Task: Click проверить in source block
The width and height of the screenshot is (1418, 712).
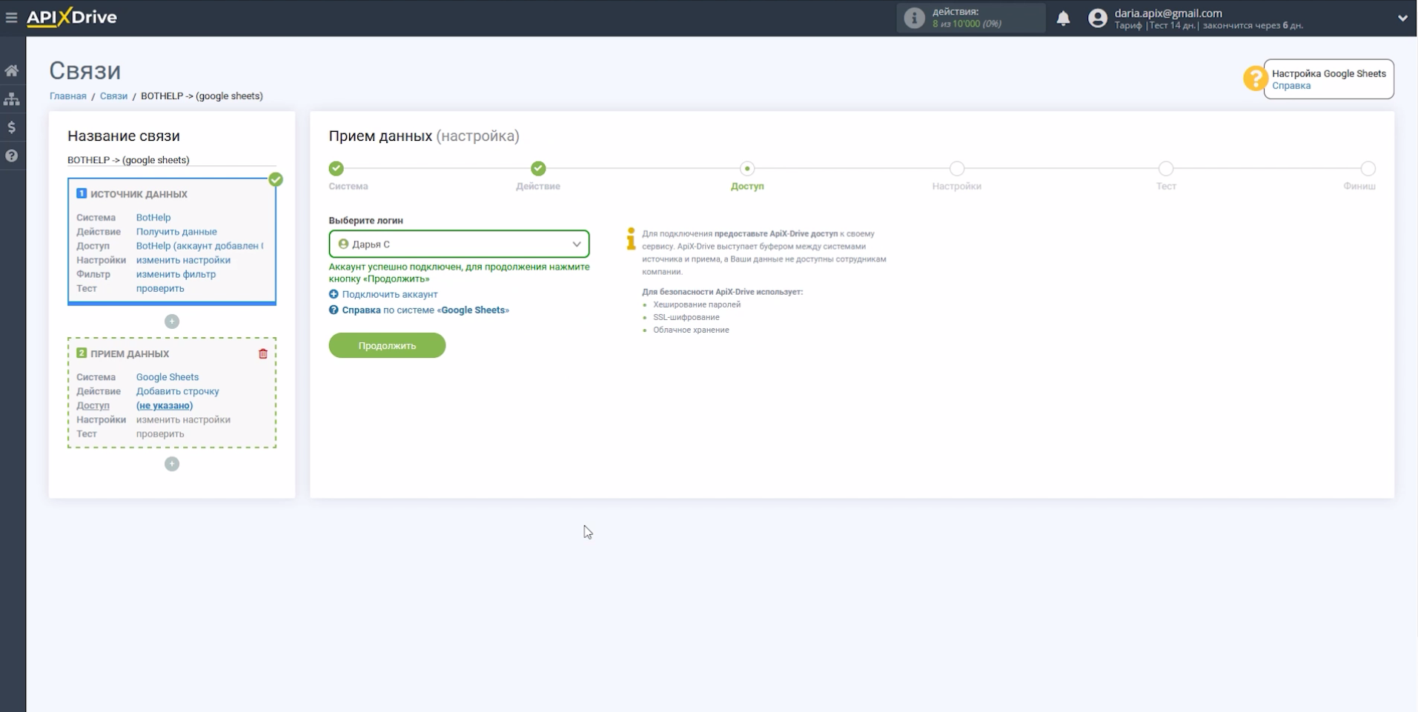Action: (160, 288)
